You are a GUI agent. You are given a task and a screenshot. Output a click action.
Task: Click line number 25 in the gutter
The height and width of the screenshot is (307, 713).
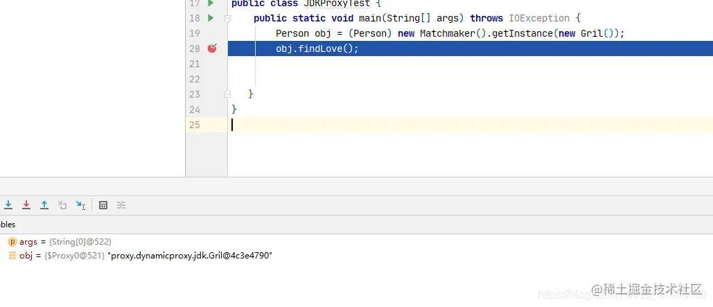point(194,125)
